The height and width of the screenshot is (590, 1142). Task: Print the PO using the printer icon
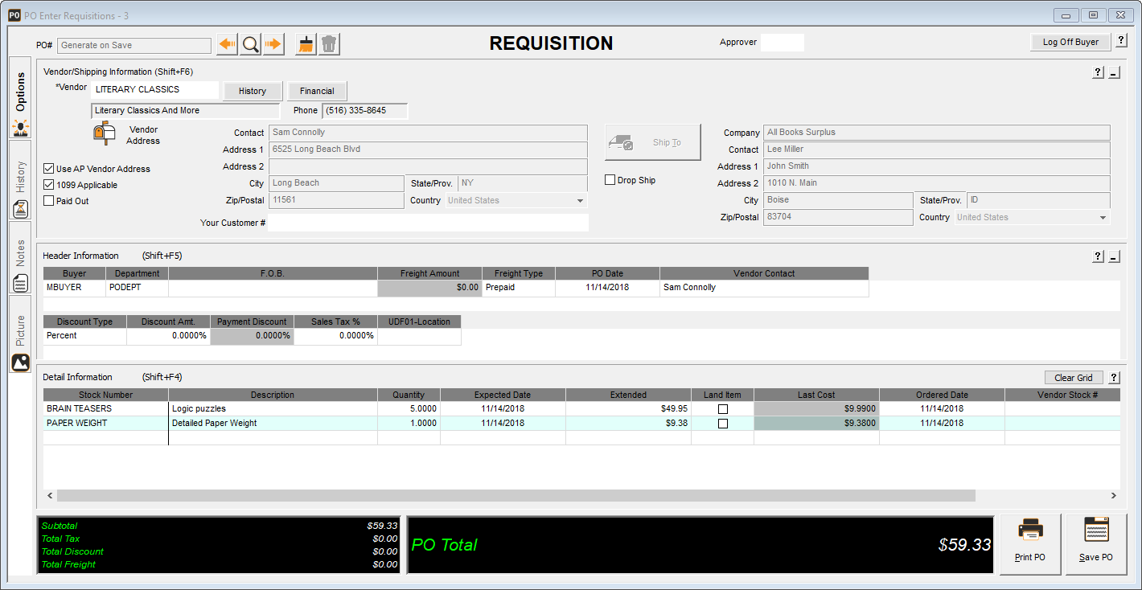pos(1030,532)
